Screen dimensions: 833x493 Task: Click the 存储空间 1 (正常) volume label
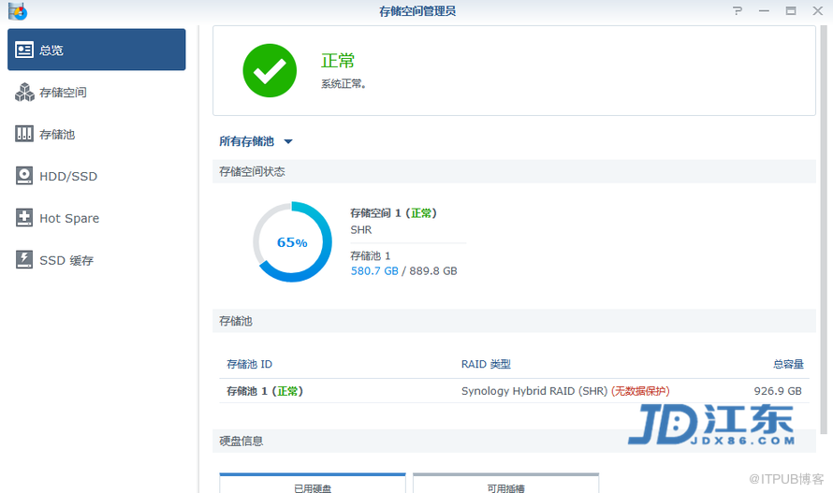393,213
